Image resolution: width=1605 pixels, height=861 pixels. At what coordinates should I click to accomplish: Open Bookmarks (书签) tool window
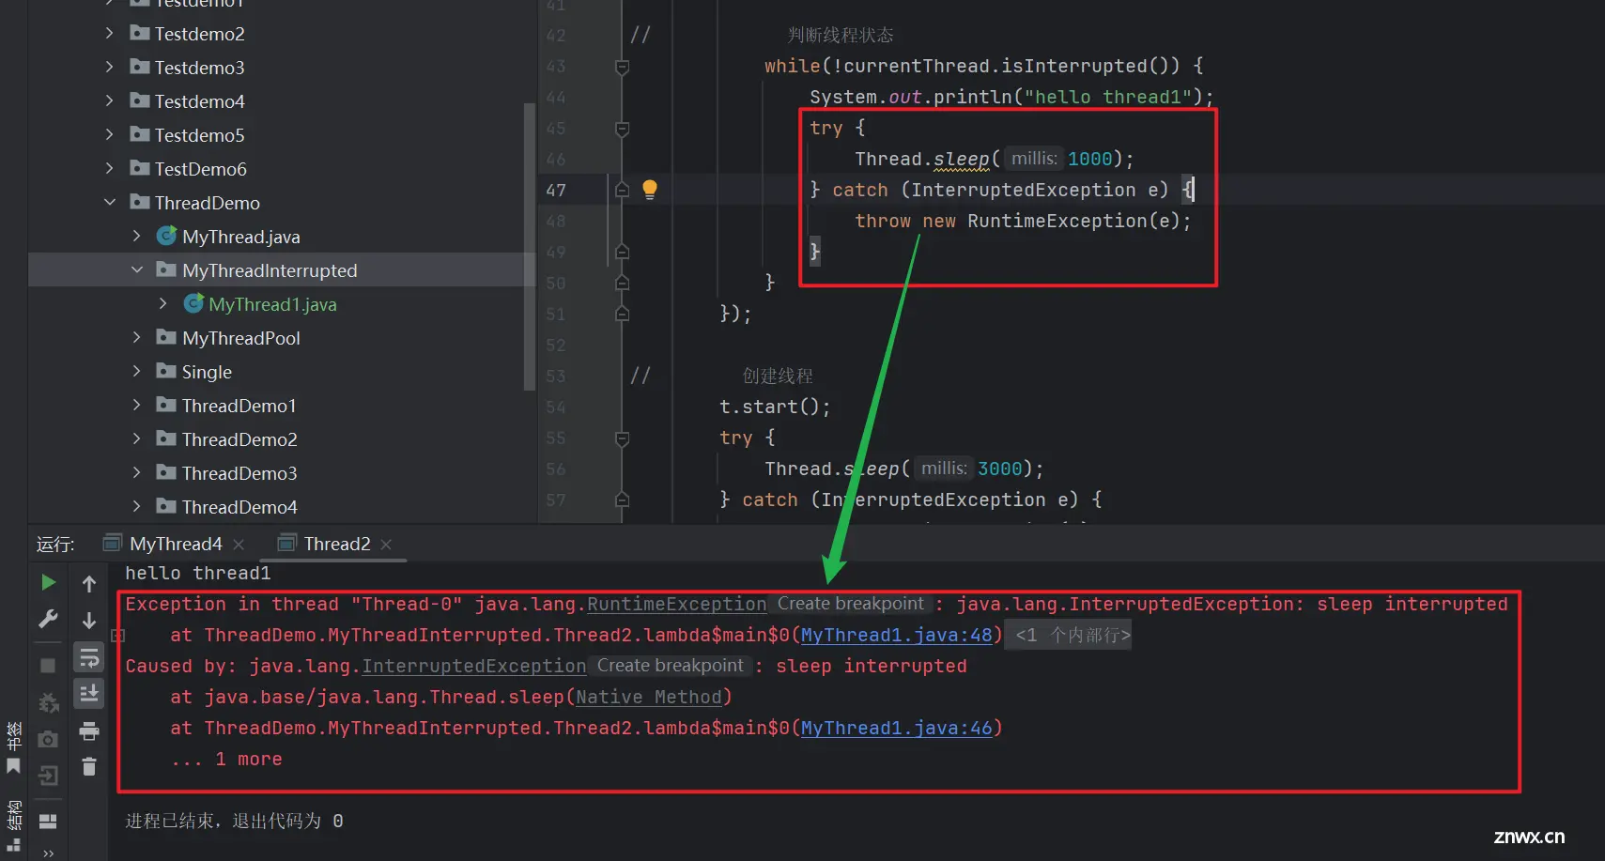pyautogui.click(x=13, y=747)
